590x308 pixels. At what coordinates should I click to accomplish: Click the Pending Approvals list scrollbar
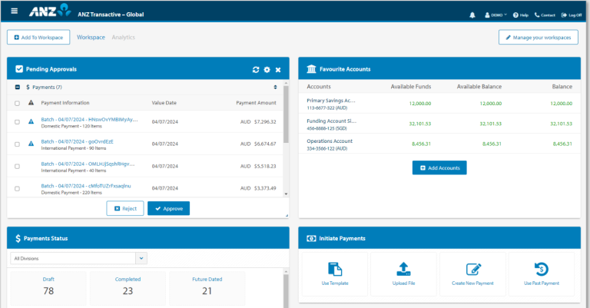click(286, 114)
